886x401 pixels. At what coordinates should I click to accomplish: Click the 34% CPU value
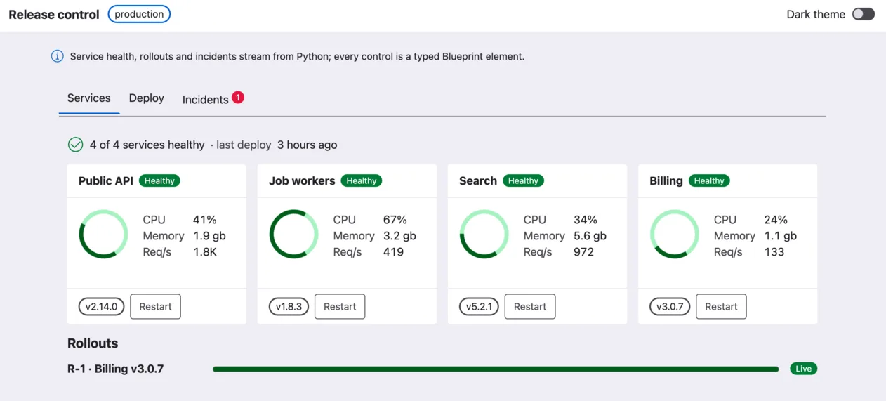(586, 220)
